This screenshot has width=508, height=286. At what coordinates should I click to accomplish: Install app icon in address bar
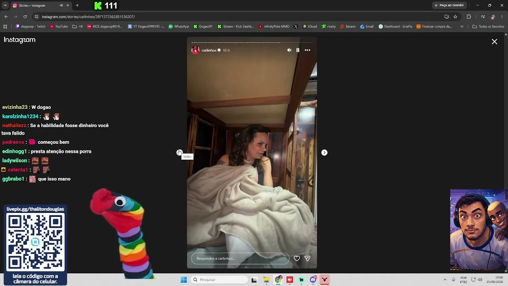pos(446,17)
